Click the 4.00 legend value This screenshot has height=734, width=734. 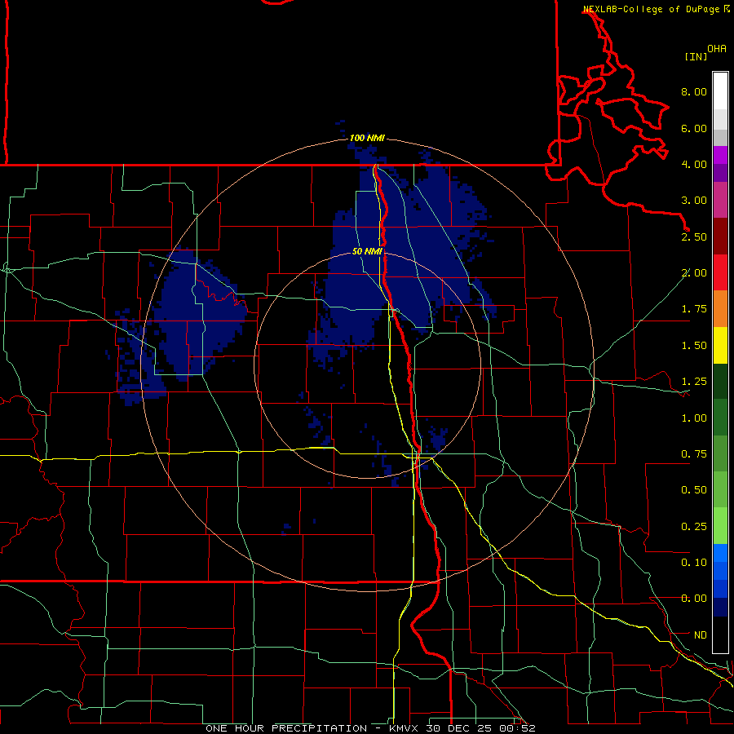(x=694, y=164)
